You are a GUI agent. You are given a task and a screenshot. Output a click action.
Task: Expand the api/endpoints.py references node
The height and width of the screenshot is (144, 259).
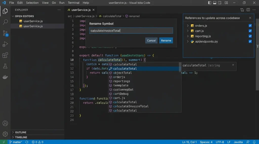point(188,42)
